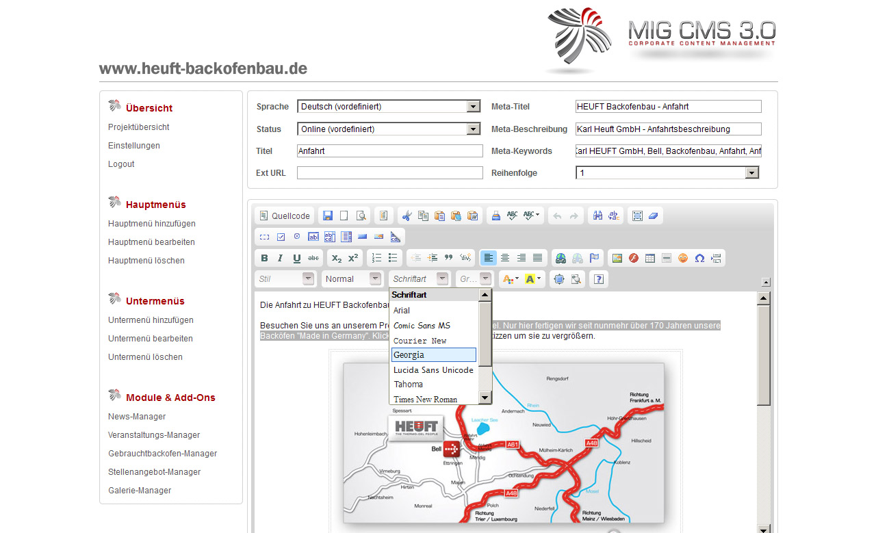
Task: Insert a form checkbox element
Action: 281,237
